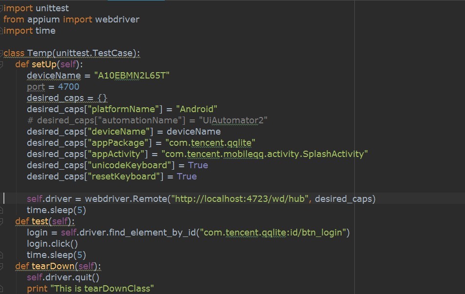Click the 'setUp' method name
Image resolution: width=465 pixels, height=294 pixels.
(x=44, y=64)
